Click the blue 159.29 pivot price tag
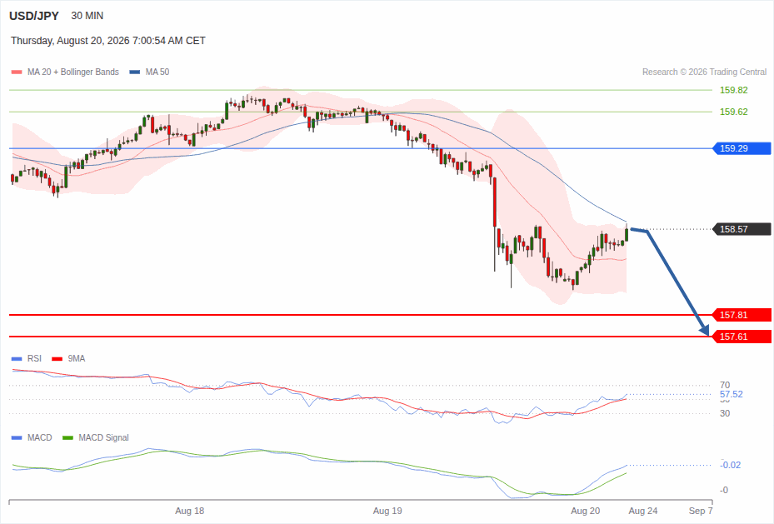This screenshot has height=524, width=774. [x=742, y=148]
